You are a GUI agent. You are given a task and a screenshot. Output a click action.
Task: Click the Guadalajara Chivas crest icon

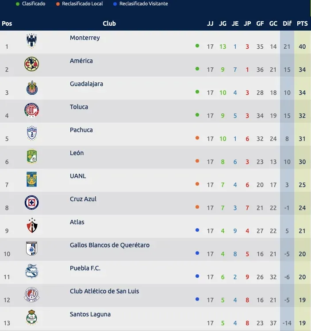point(32,87)
